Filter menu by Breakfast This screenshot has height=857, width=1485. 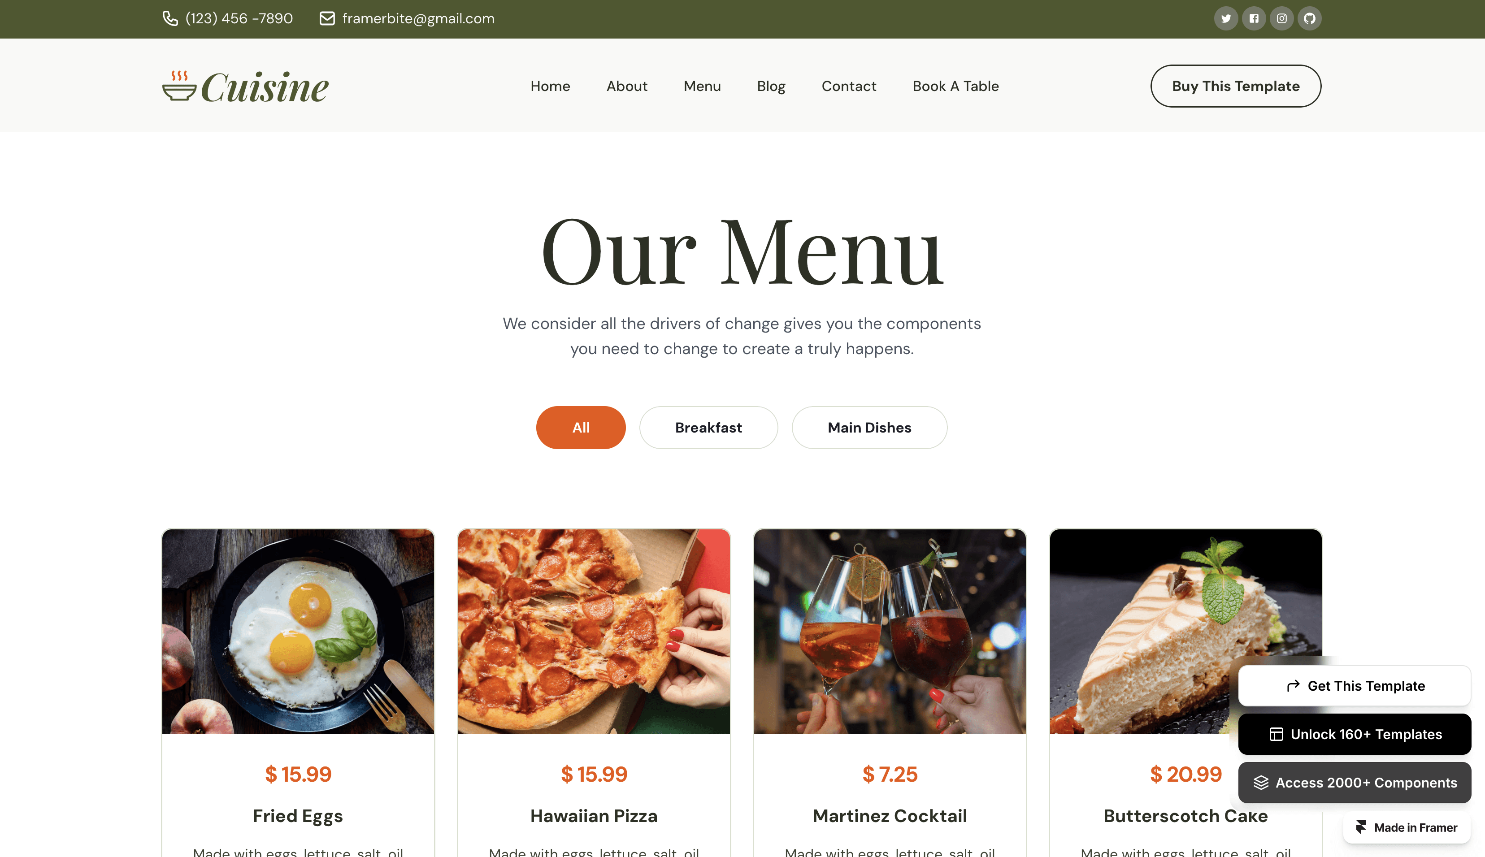[708, 427]
